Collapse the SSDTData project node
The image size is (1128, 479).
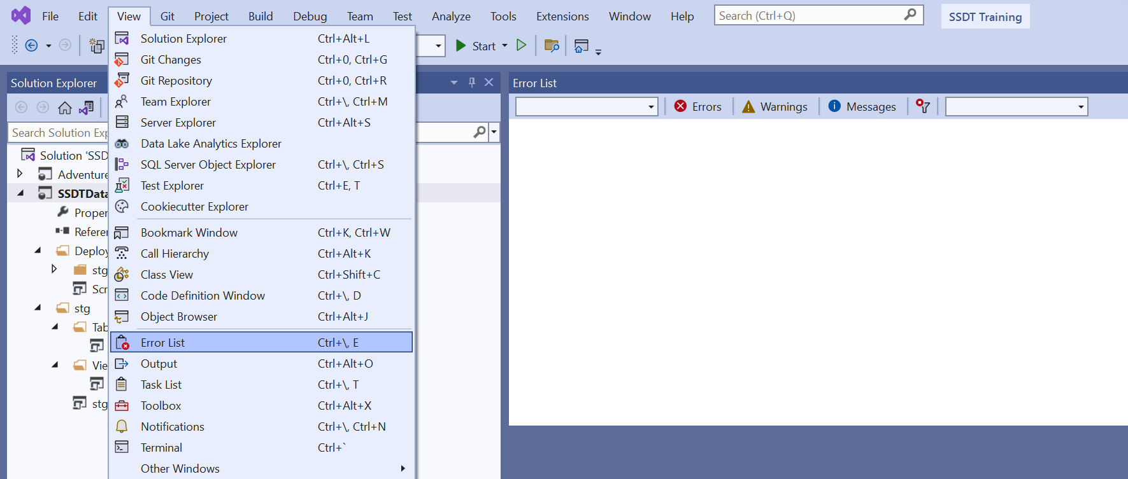pyautogui.click(x=20, y=193)
